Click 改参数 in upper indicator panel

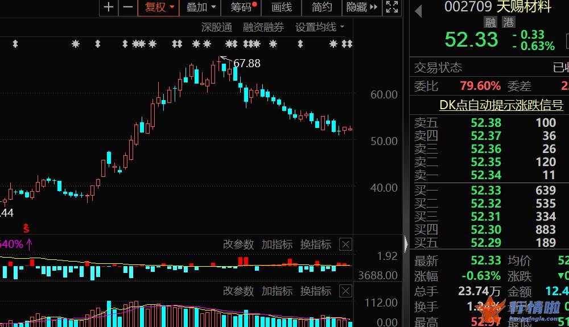(x=238, y=245)
